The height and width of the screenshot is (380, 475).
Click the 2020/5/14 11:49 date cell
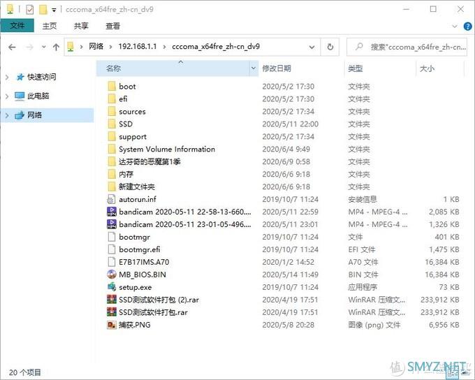290,275
